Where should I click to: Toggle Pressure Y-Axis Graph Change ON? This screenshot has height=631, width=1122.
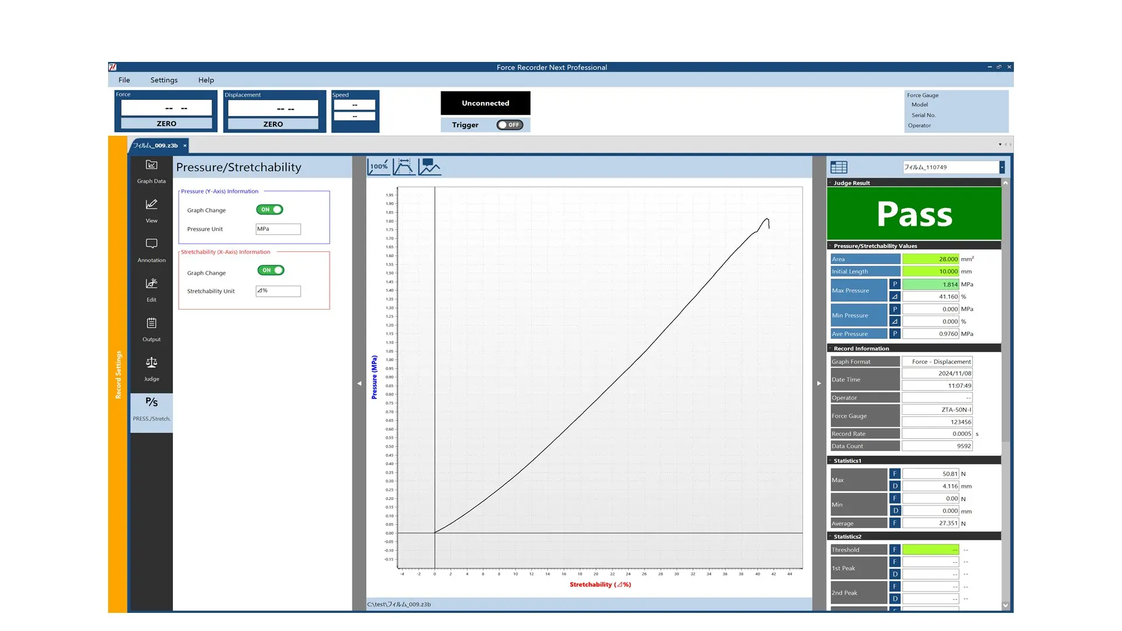(x=270, y=210)
